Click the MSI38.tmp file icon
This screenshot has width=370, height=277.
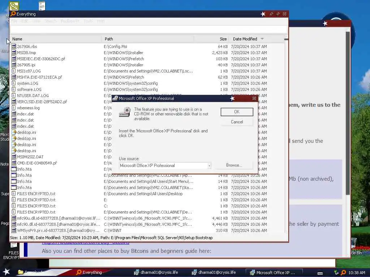coord(14,53)
